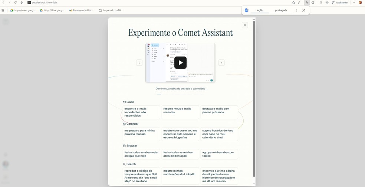Choose 'sugere horários de foco' suggestion
This screenshot has height=187, width=365.
click(x=219, y=134)
